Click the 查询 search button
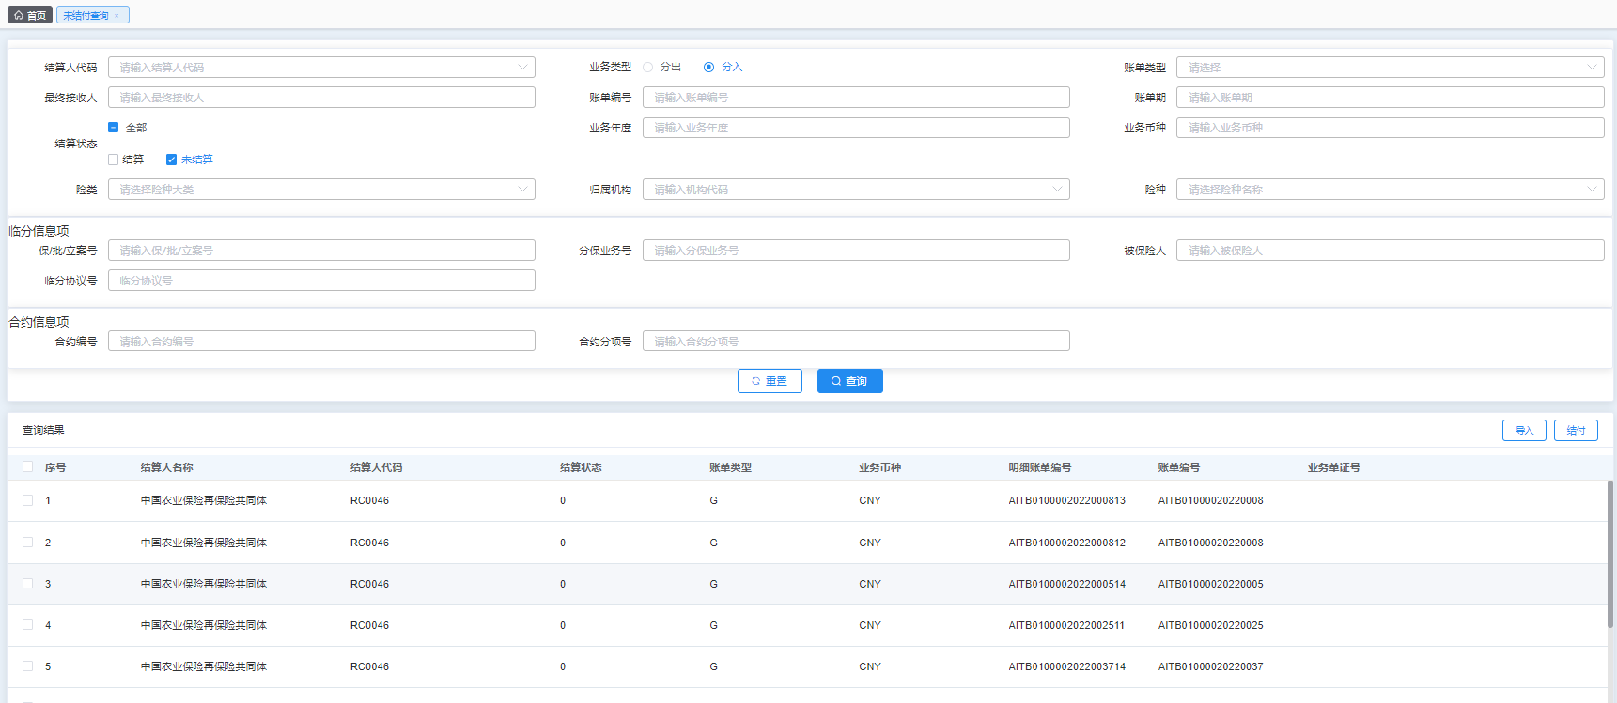 pyautogui.click(x=849, y=381)
